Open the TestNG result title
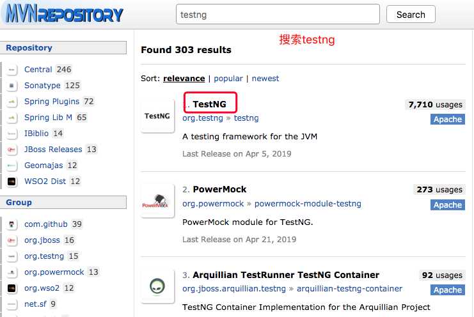 [209, 104]
